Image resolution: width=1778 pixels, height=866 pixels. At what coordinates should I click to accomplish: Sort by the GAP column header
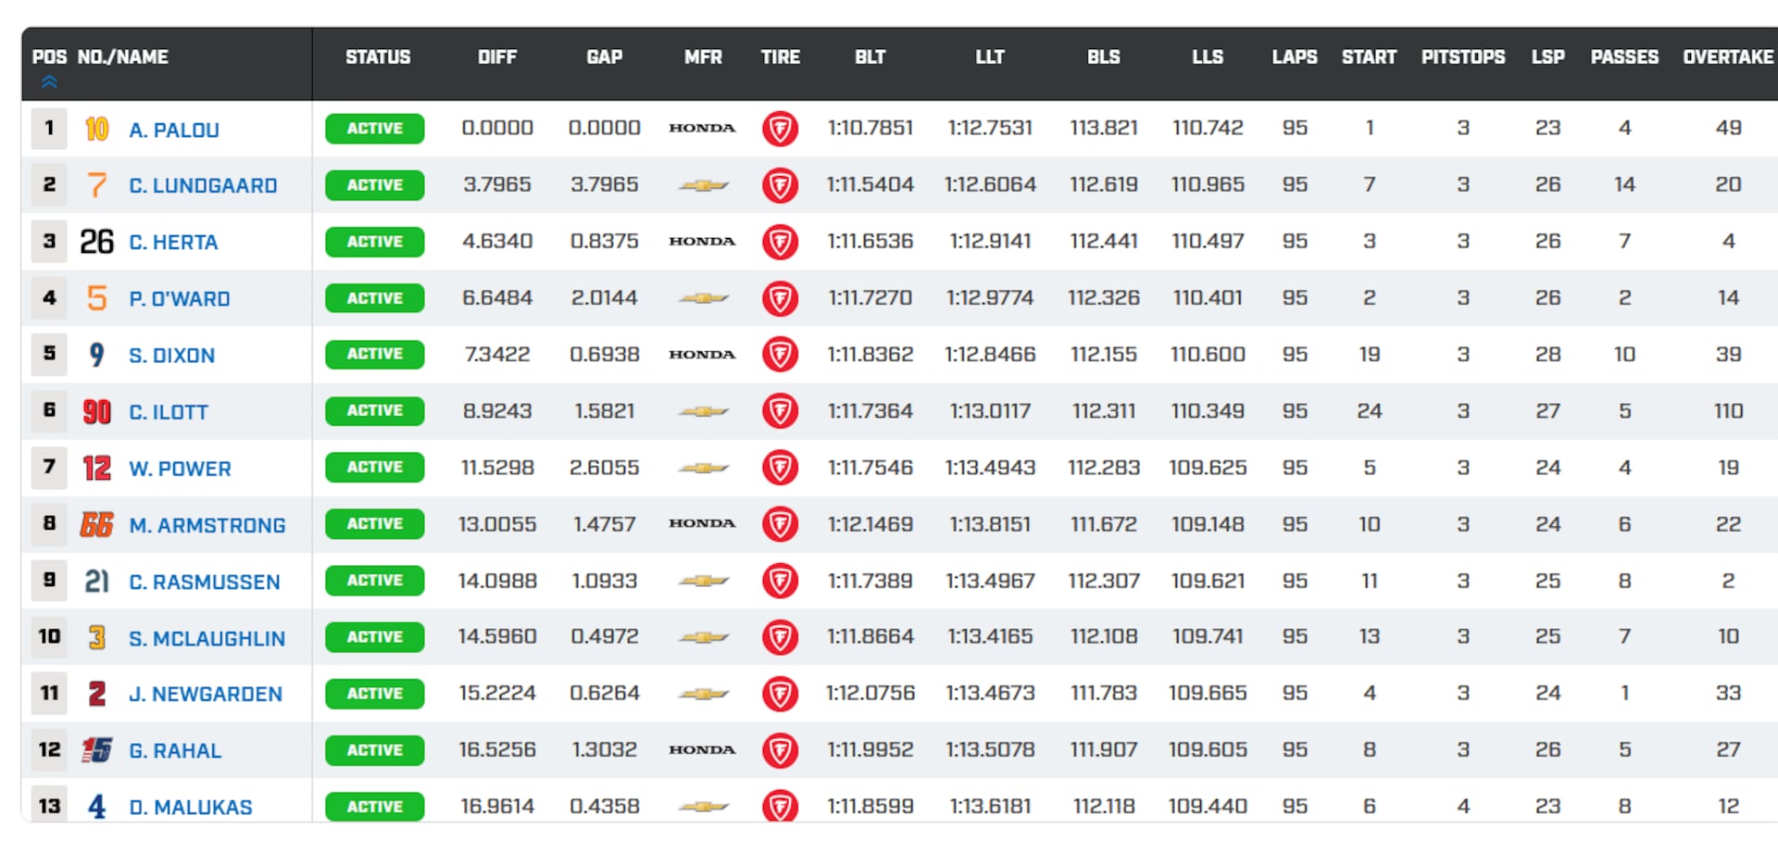point(604,57)
